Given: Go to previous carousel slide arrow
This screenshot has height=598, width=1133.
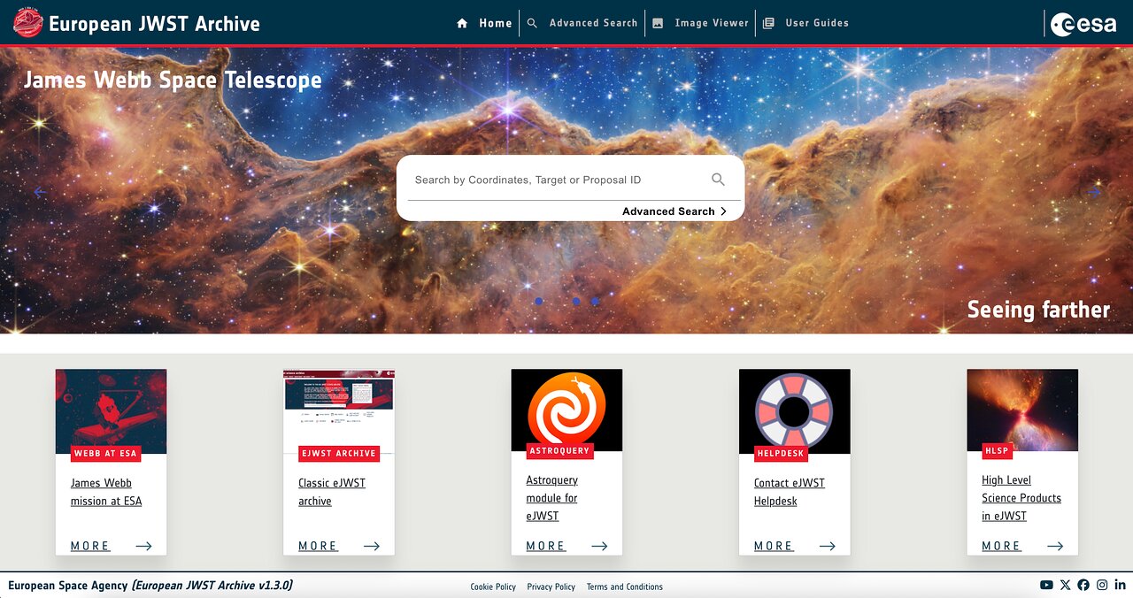Looking at the screenshot, I should click(x=40, y=191).
